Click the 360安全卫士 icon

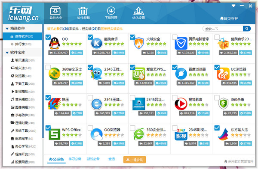click(x=55, y=74)
